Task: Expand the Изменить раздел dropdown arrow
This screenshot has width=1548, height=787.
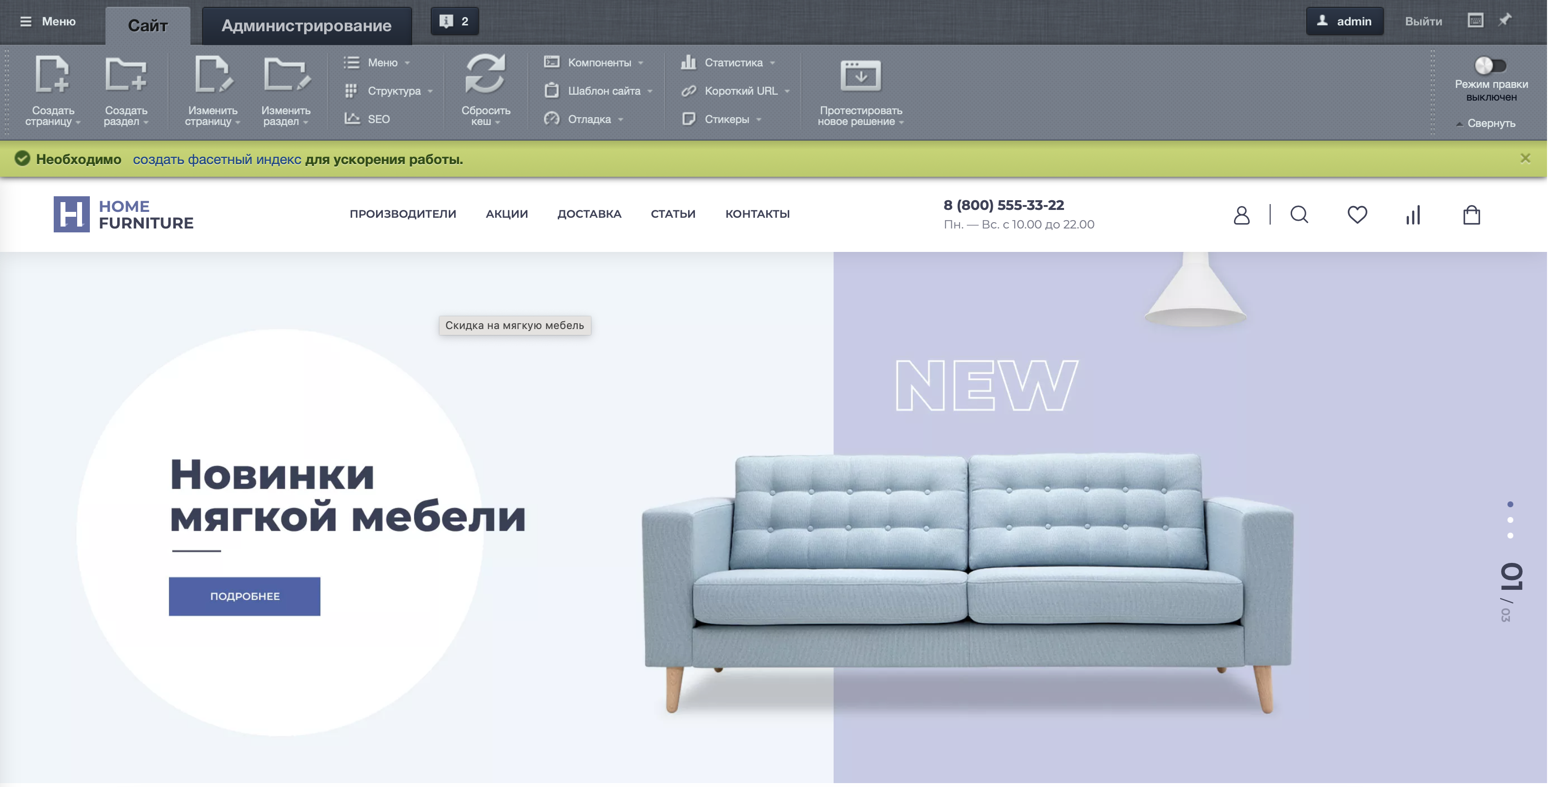Action: click(306, 123)
